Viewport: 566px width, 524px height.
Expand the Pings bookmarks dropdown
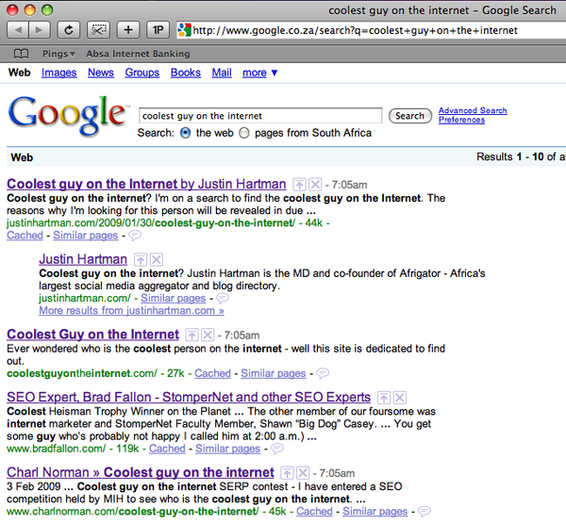pos(58,54)
